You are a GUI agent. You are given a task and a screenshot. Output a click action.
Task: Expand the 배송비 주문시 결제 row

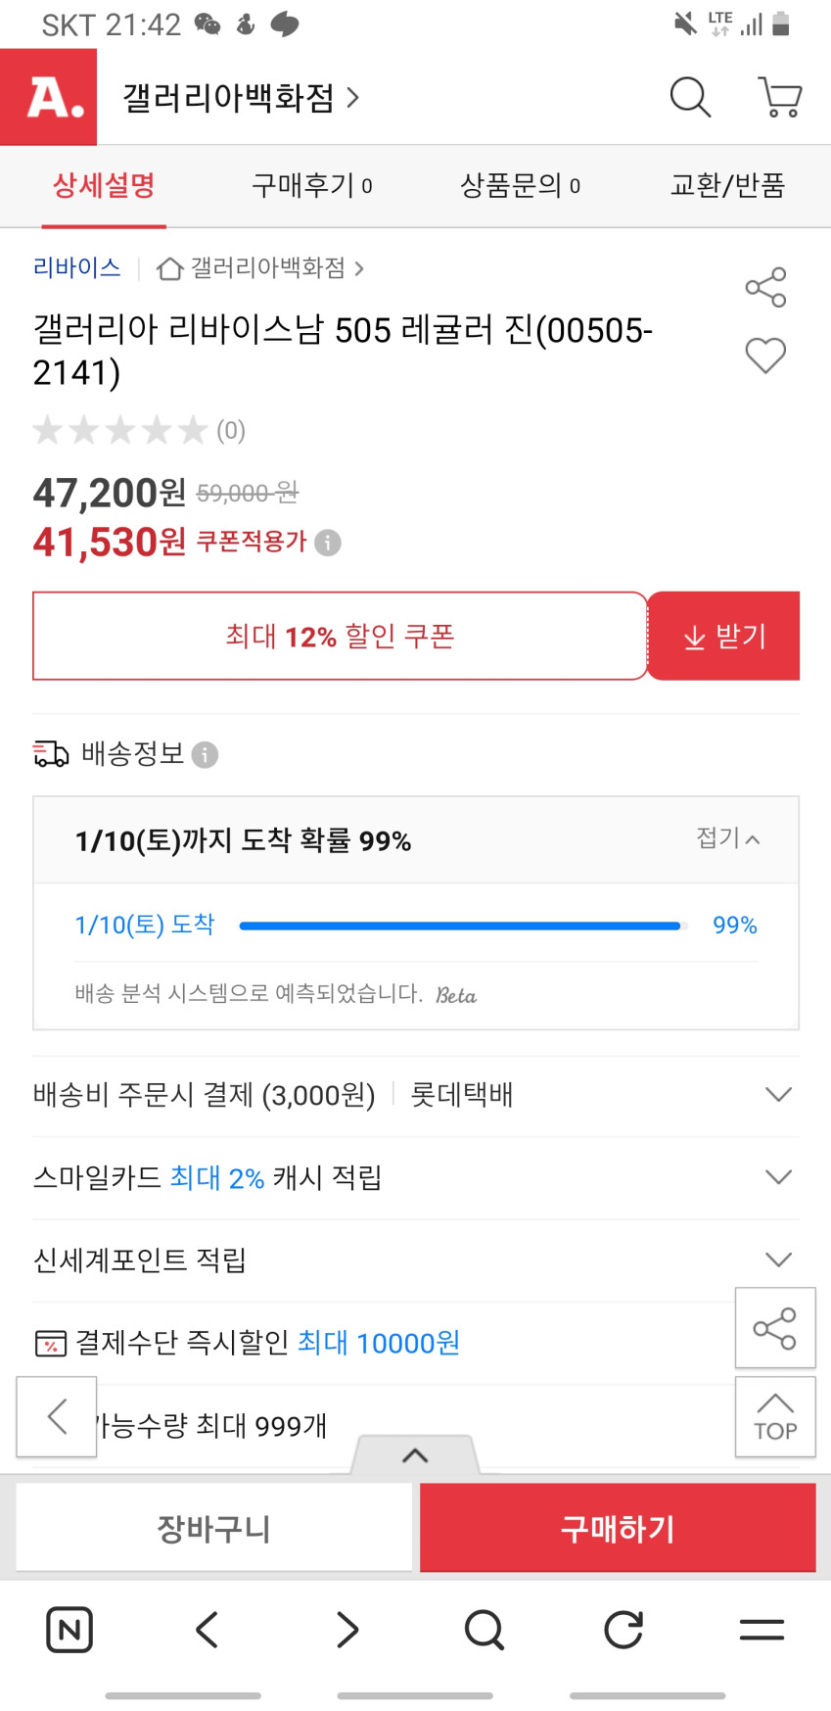778,1094
